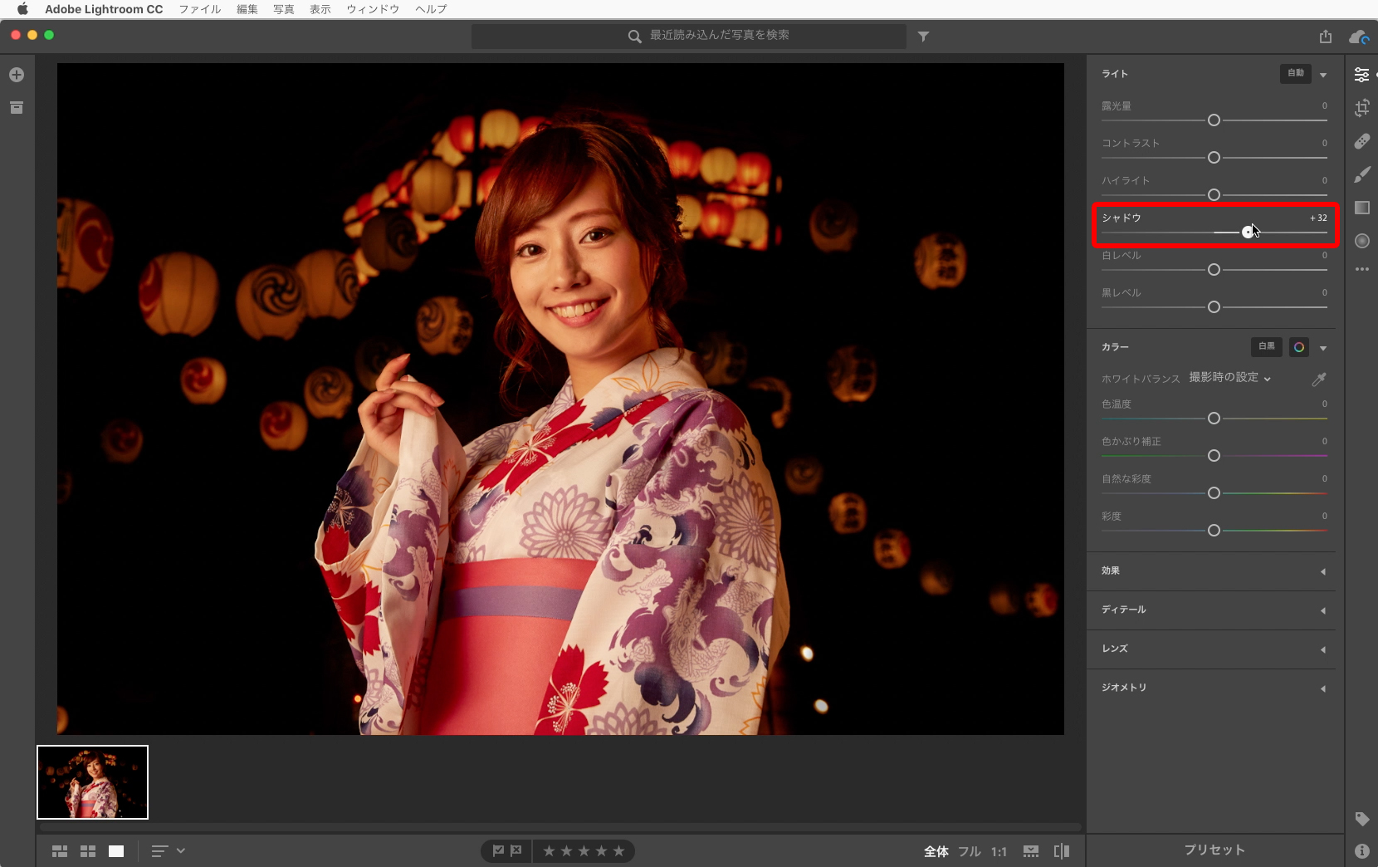Click the Add Photos plus icon
Screen dimensions: 1378x867
click(17, 75)
